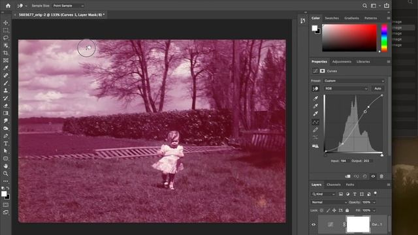This screenshot has height=235, width=418.
Task: Switch to the Adjustments tab
Action: pos(342,61)
